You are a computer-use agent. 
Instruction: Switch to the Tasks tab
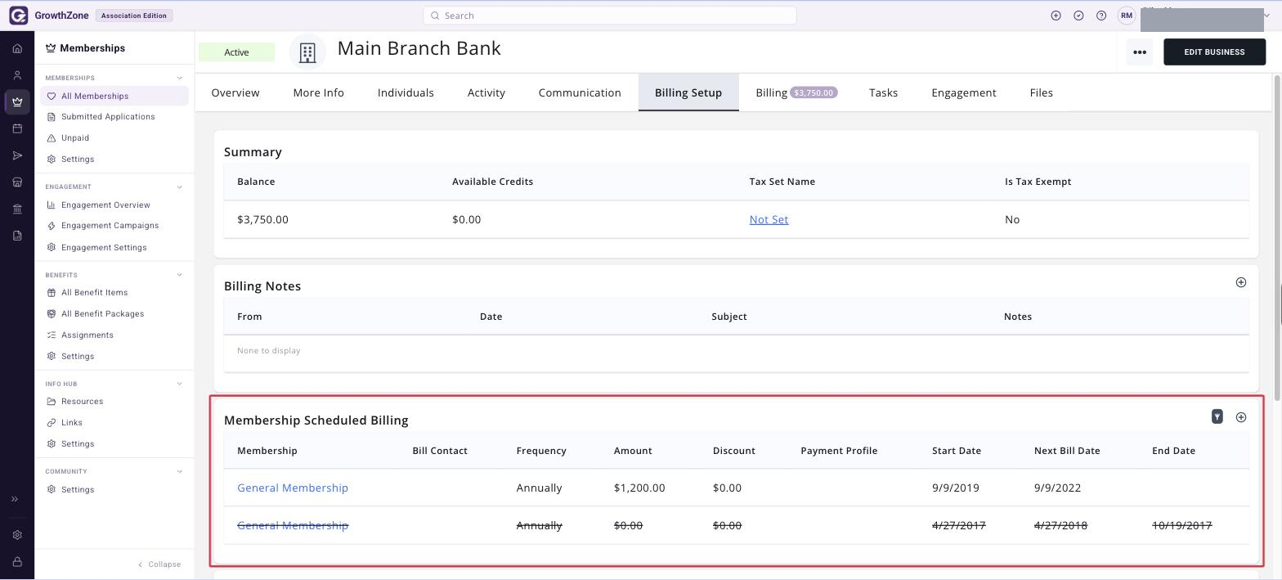(884, 92)
